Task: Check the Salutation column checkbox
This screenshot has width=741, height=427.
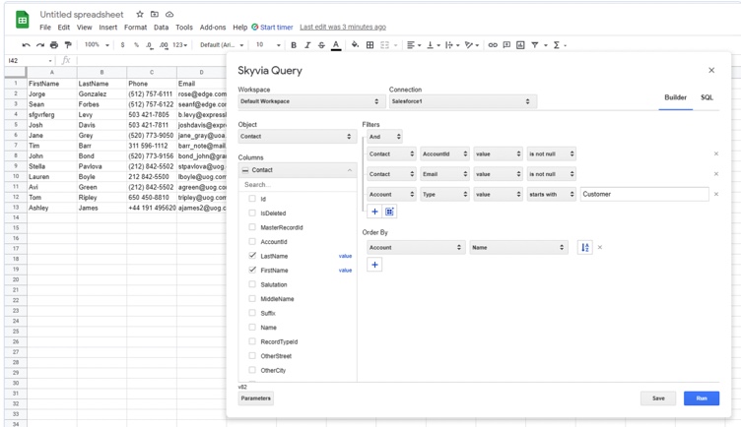Action: 252,284
